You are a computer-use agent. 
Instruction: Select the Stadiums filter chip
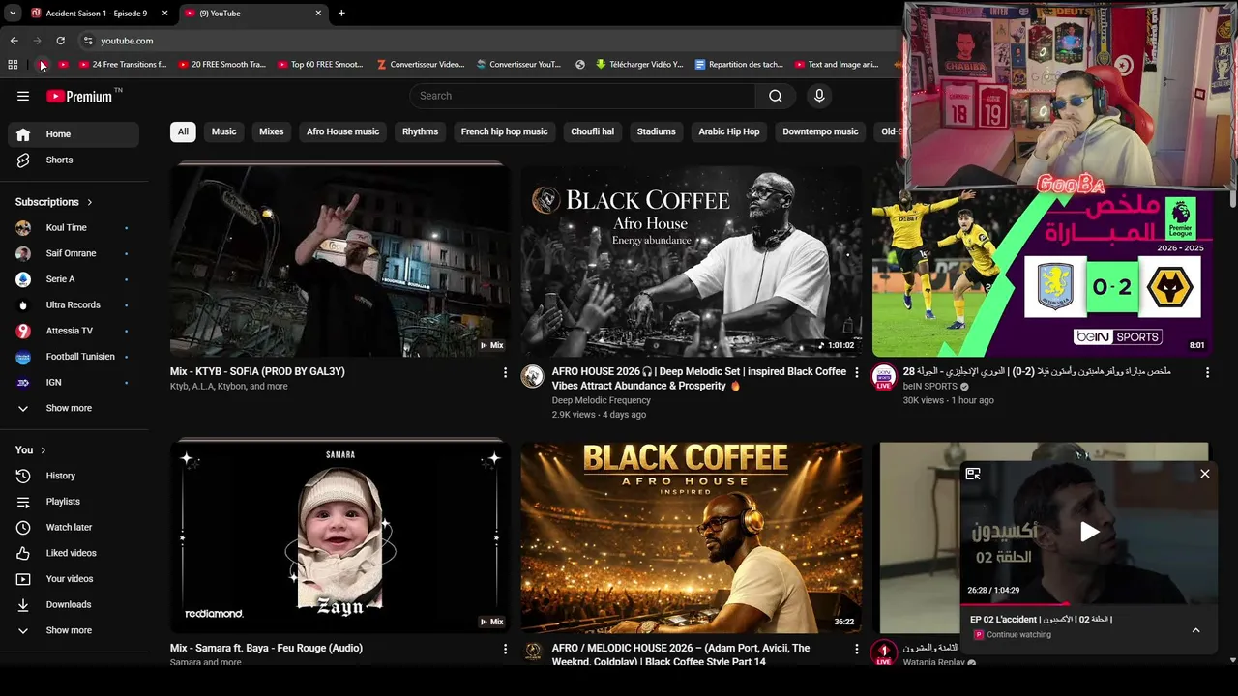657,131
